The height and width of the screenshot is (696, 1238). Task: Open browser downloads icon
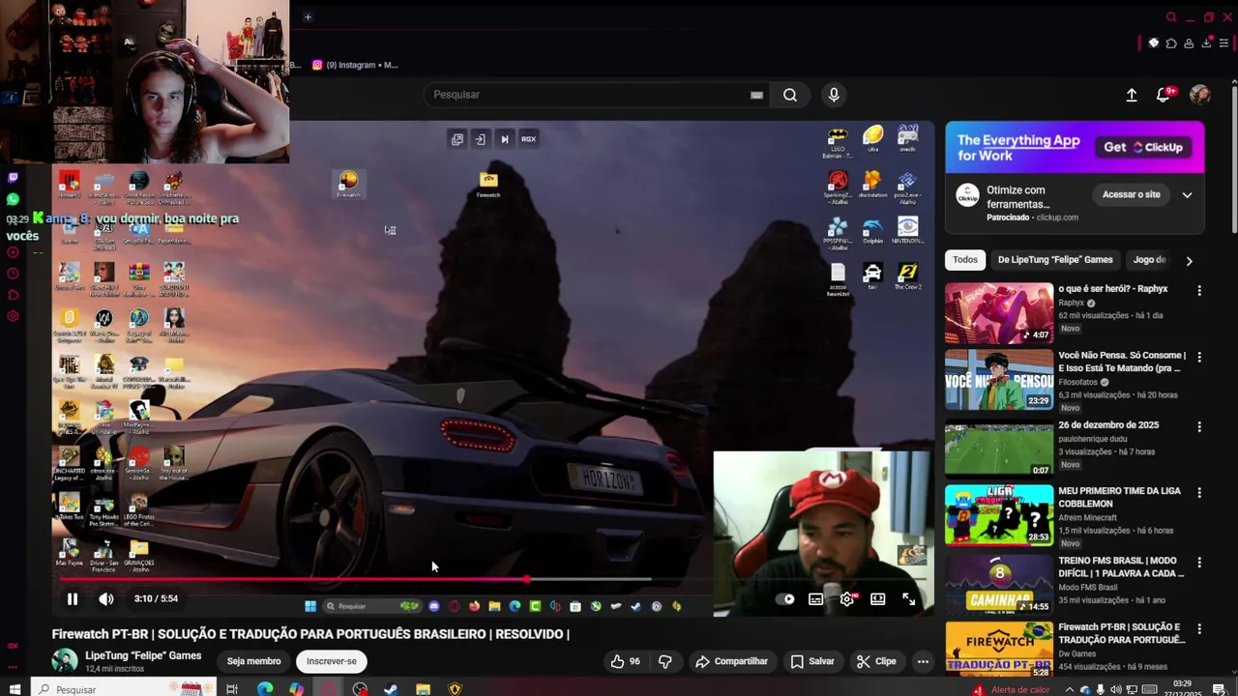click(1206, 43)
